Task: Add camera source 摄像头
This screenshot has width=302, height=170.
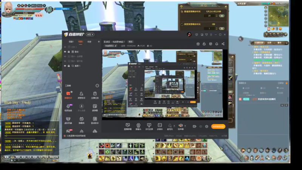Action: [138, 127]
